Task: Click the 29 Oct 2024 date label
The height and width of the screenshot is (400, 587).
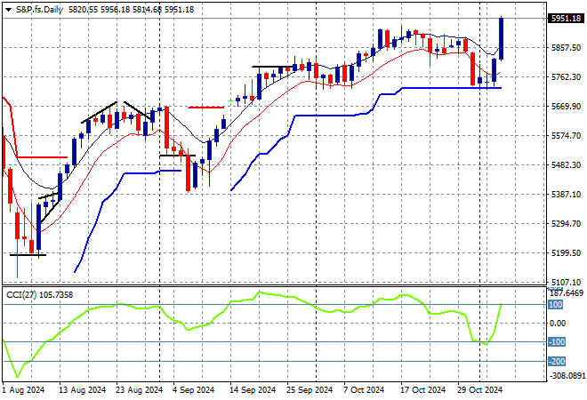Action: pos(480,390)
